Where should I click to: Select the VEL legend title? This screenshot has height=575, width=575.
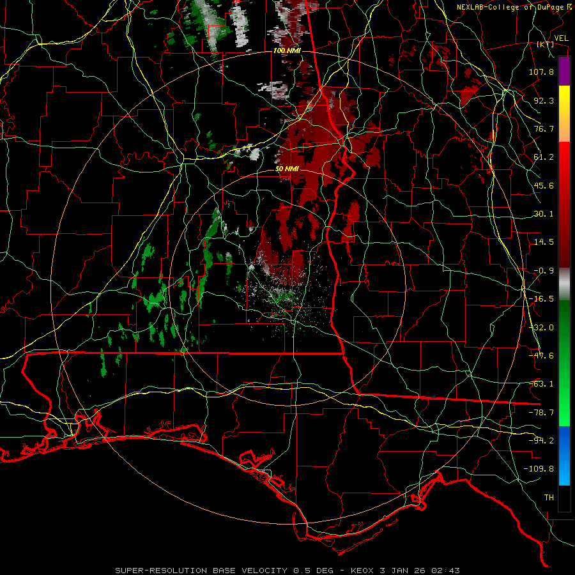[x=561, y=38]
